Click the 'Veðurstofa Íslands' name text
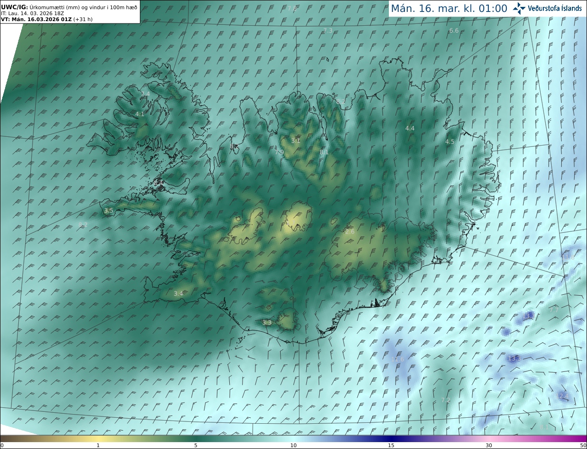587x449 pixels. [555, 8]
